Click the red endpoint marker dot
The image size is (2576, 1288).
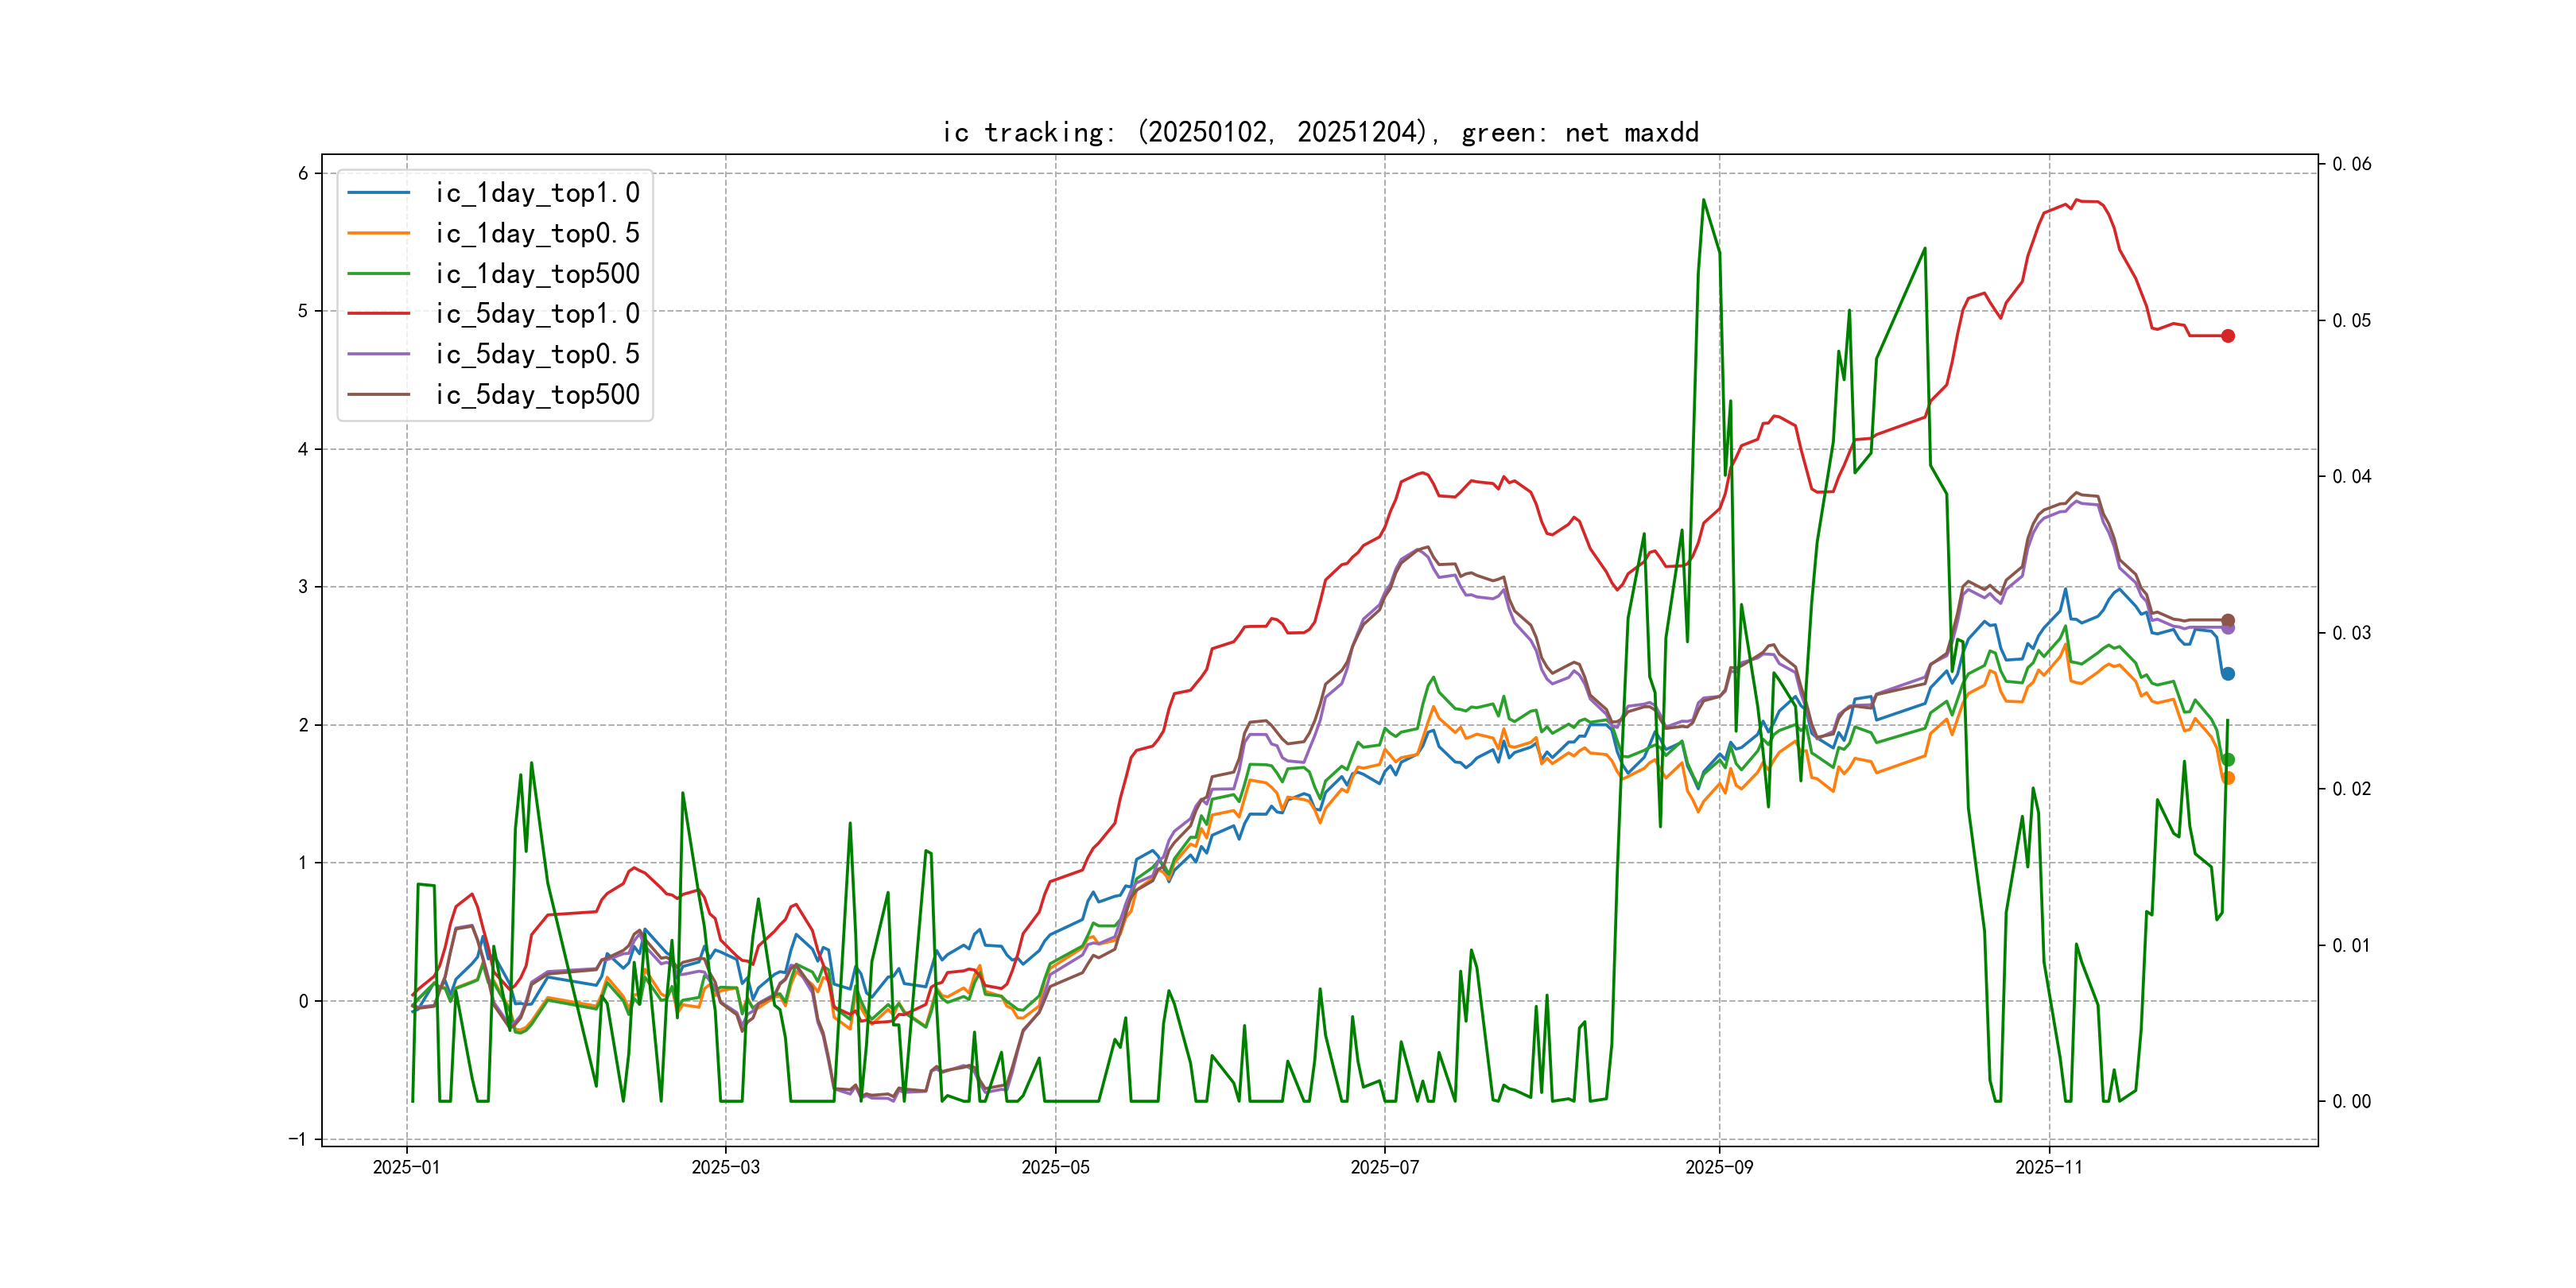pyautogui.click(x=2228, y=336)
